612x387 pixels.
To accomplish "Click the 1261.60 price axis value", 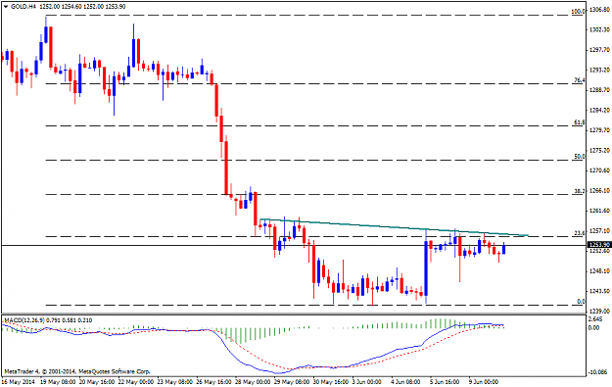I will tap(599, 211).
